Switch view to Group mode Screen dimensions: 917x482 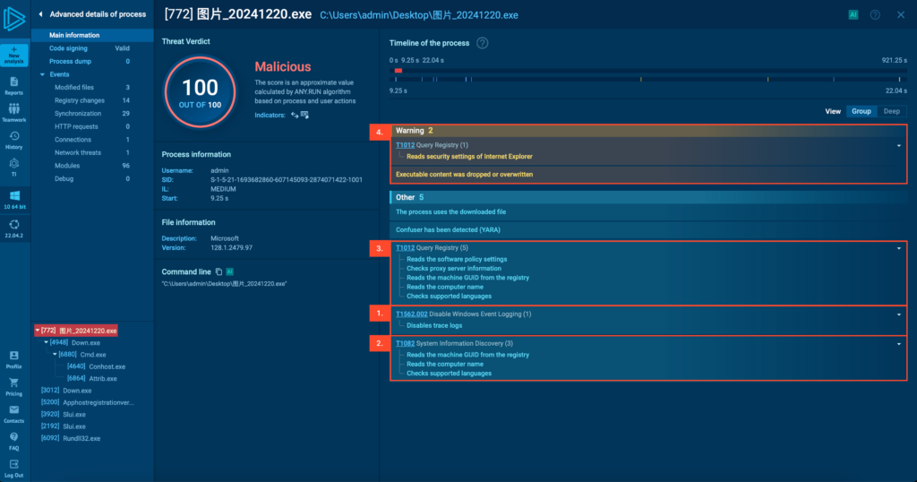861,112
